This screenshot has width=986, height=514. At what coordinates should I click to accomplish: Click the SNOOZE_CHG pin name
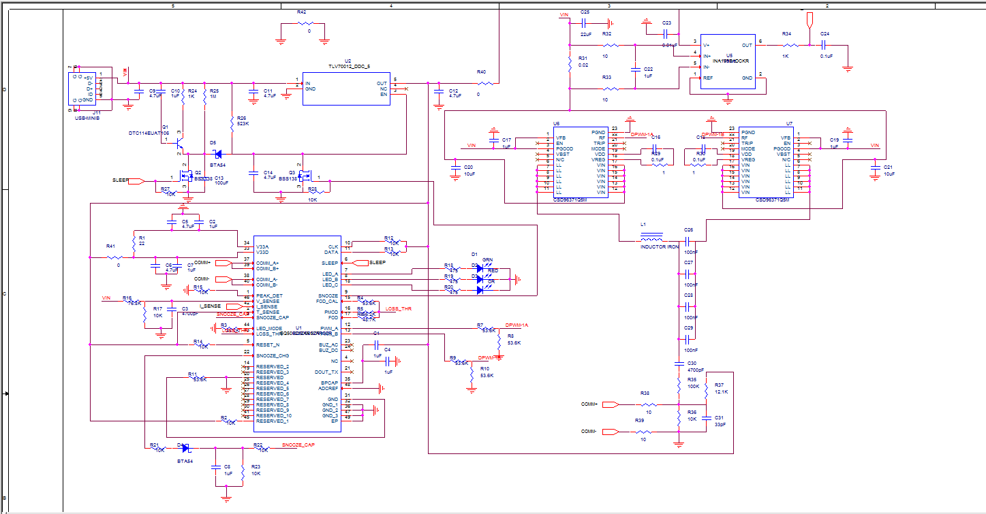pyautogui.click(x=273, y=355)
